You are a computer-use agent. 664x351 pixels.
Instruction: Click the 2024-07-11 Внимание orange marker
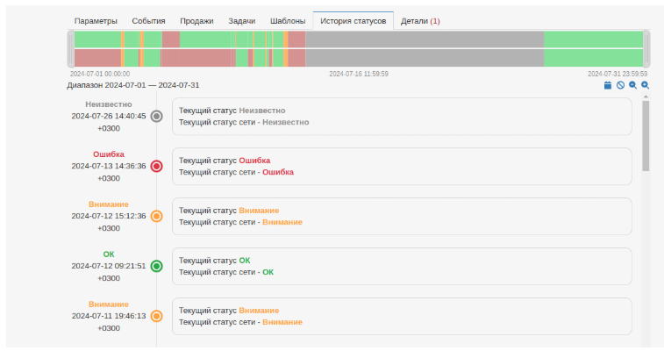click(157, 316)
